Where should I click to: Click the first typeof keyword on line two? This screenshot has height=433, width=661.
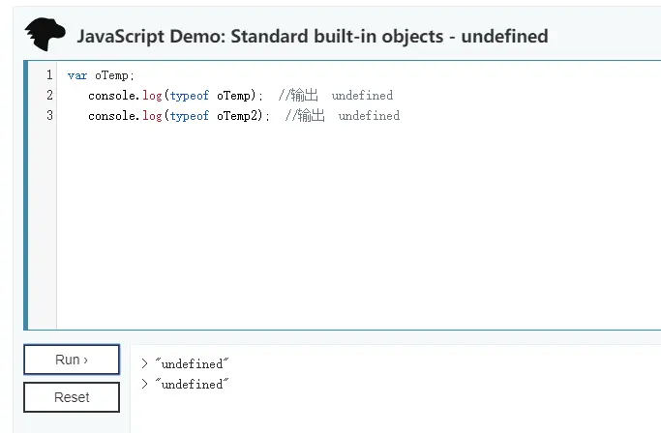(x=190, y=96)
